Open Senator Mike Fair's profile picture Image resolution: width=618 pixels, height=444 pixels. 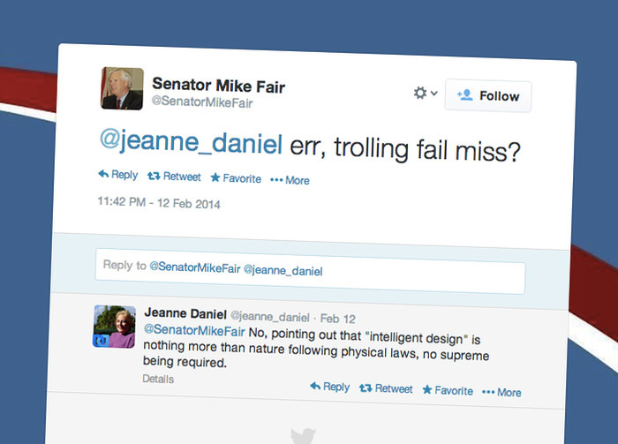tap(123, 89)
